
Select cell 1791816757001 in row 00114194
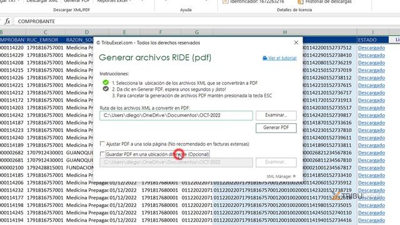46,220
